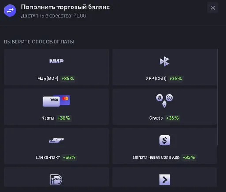Click the МИР payment logo

(x=56, y=61)
